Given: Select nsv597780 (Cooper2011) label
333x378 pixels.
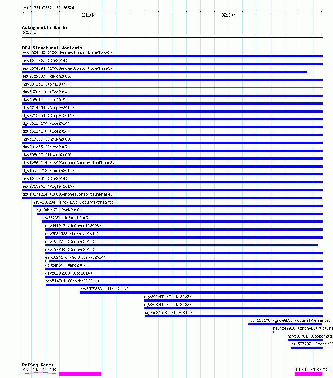Looking at the screenshot, I should [70, 249].
